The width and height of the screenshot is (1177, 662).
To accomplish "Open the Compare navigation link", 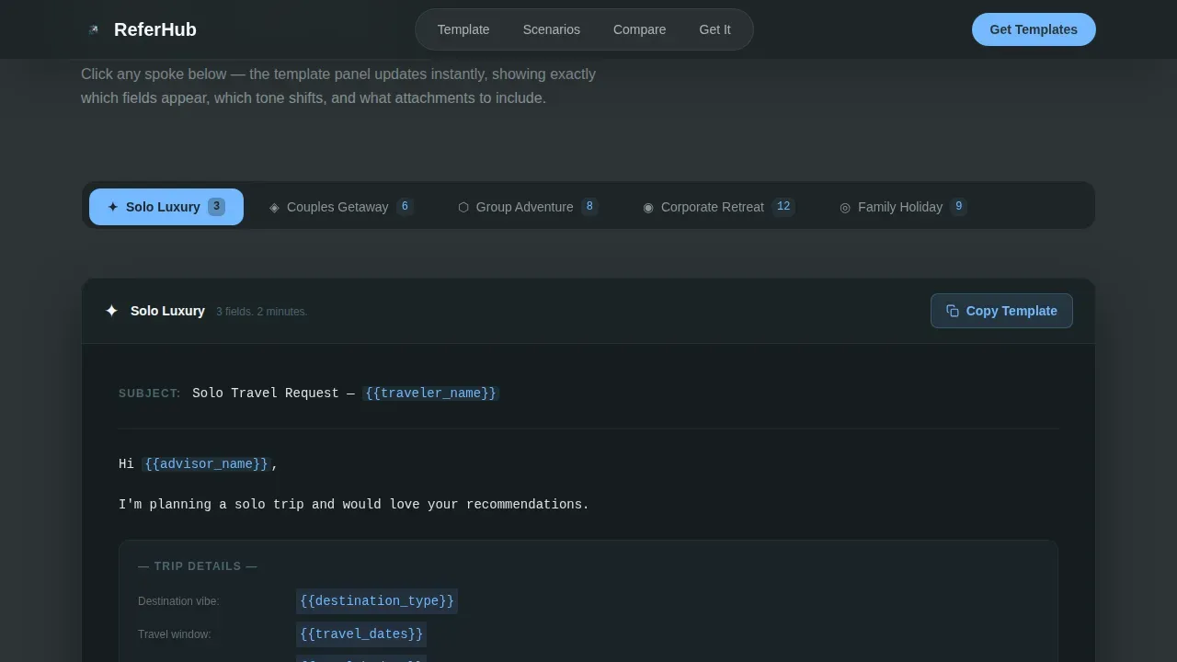I will click(x=640, y=29).
